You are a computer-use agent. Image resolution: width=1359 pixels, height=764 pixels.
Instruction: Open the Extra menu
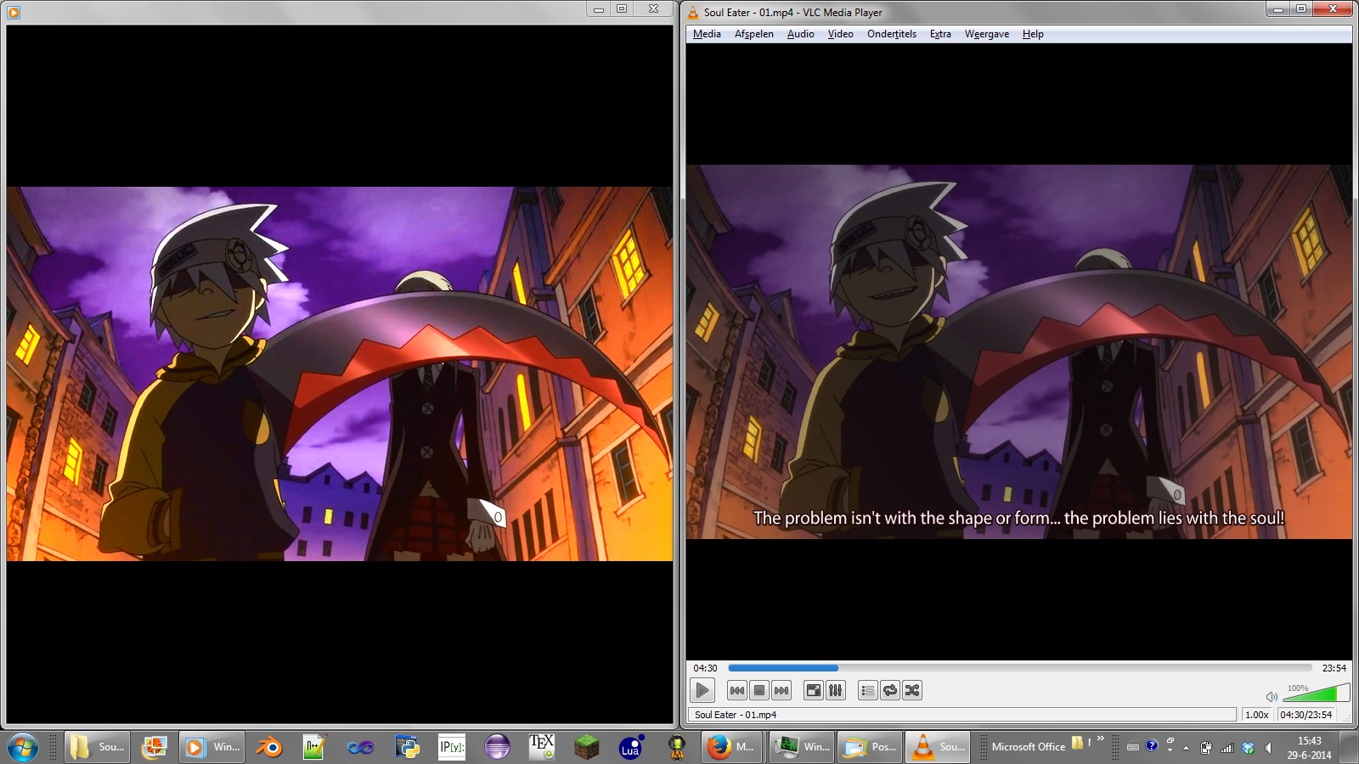940,34
